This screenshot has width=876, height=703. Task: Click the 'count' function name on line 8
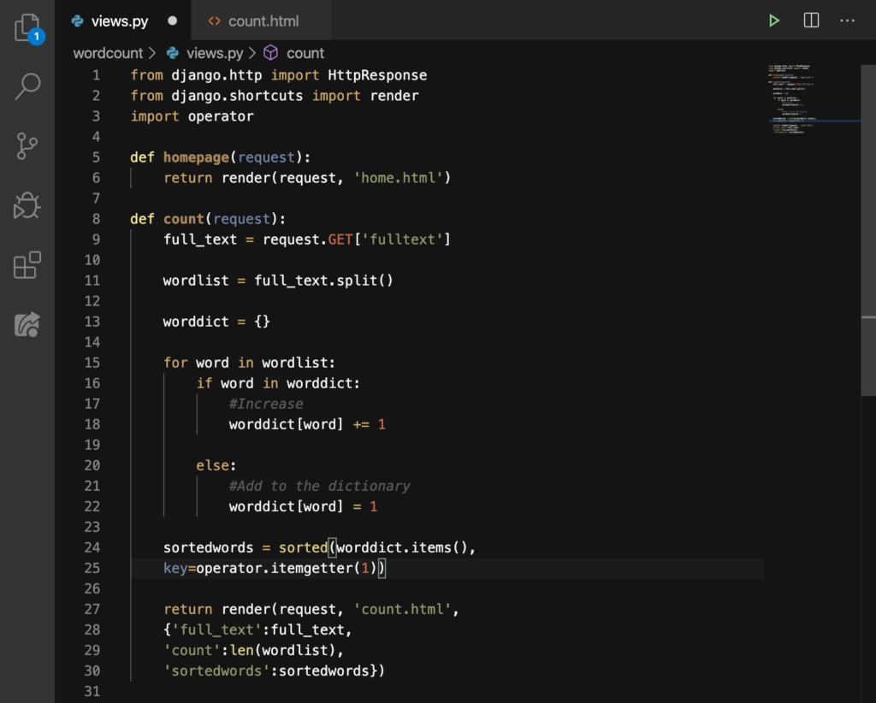click(x=184, y=219)
